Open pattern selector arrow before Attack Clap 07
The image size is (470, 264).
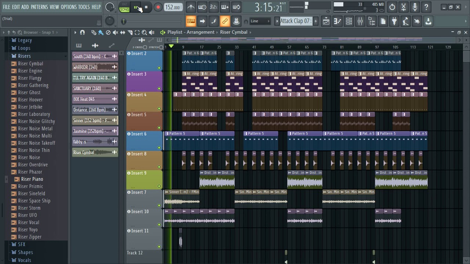[x=277, y=21]
